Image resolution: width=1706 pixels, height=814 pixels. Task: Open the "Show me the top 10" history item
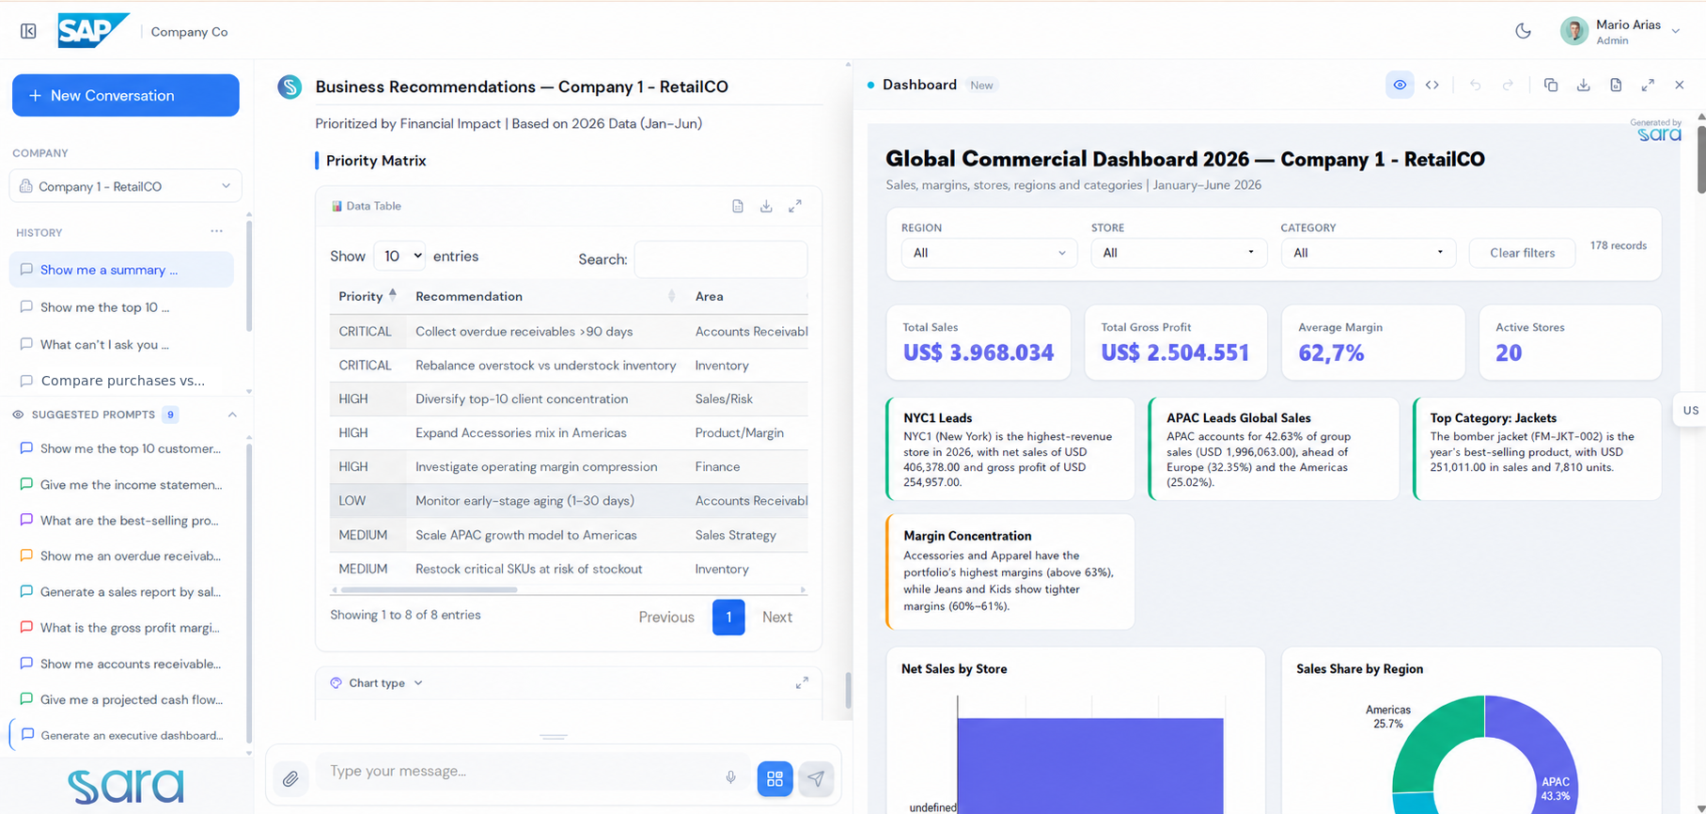coord(121,307)
